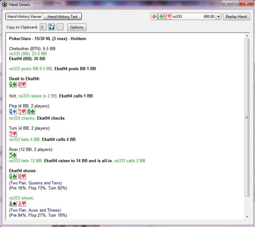This screenshot has width=255, height=227.
Task: Click 'Ekat94 (BB): 20 BB' line
Action: pyautogui.click(x=27, y=59)
